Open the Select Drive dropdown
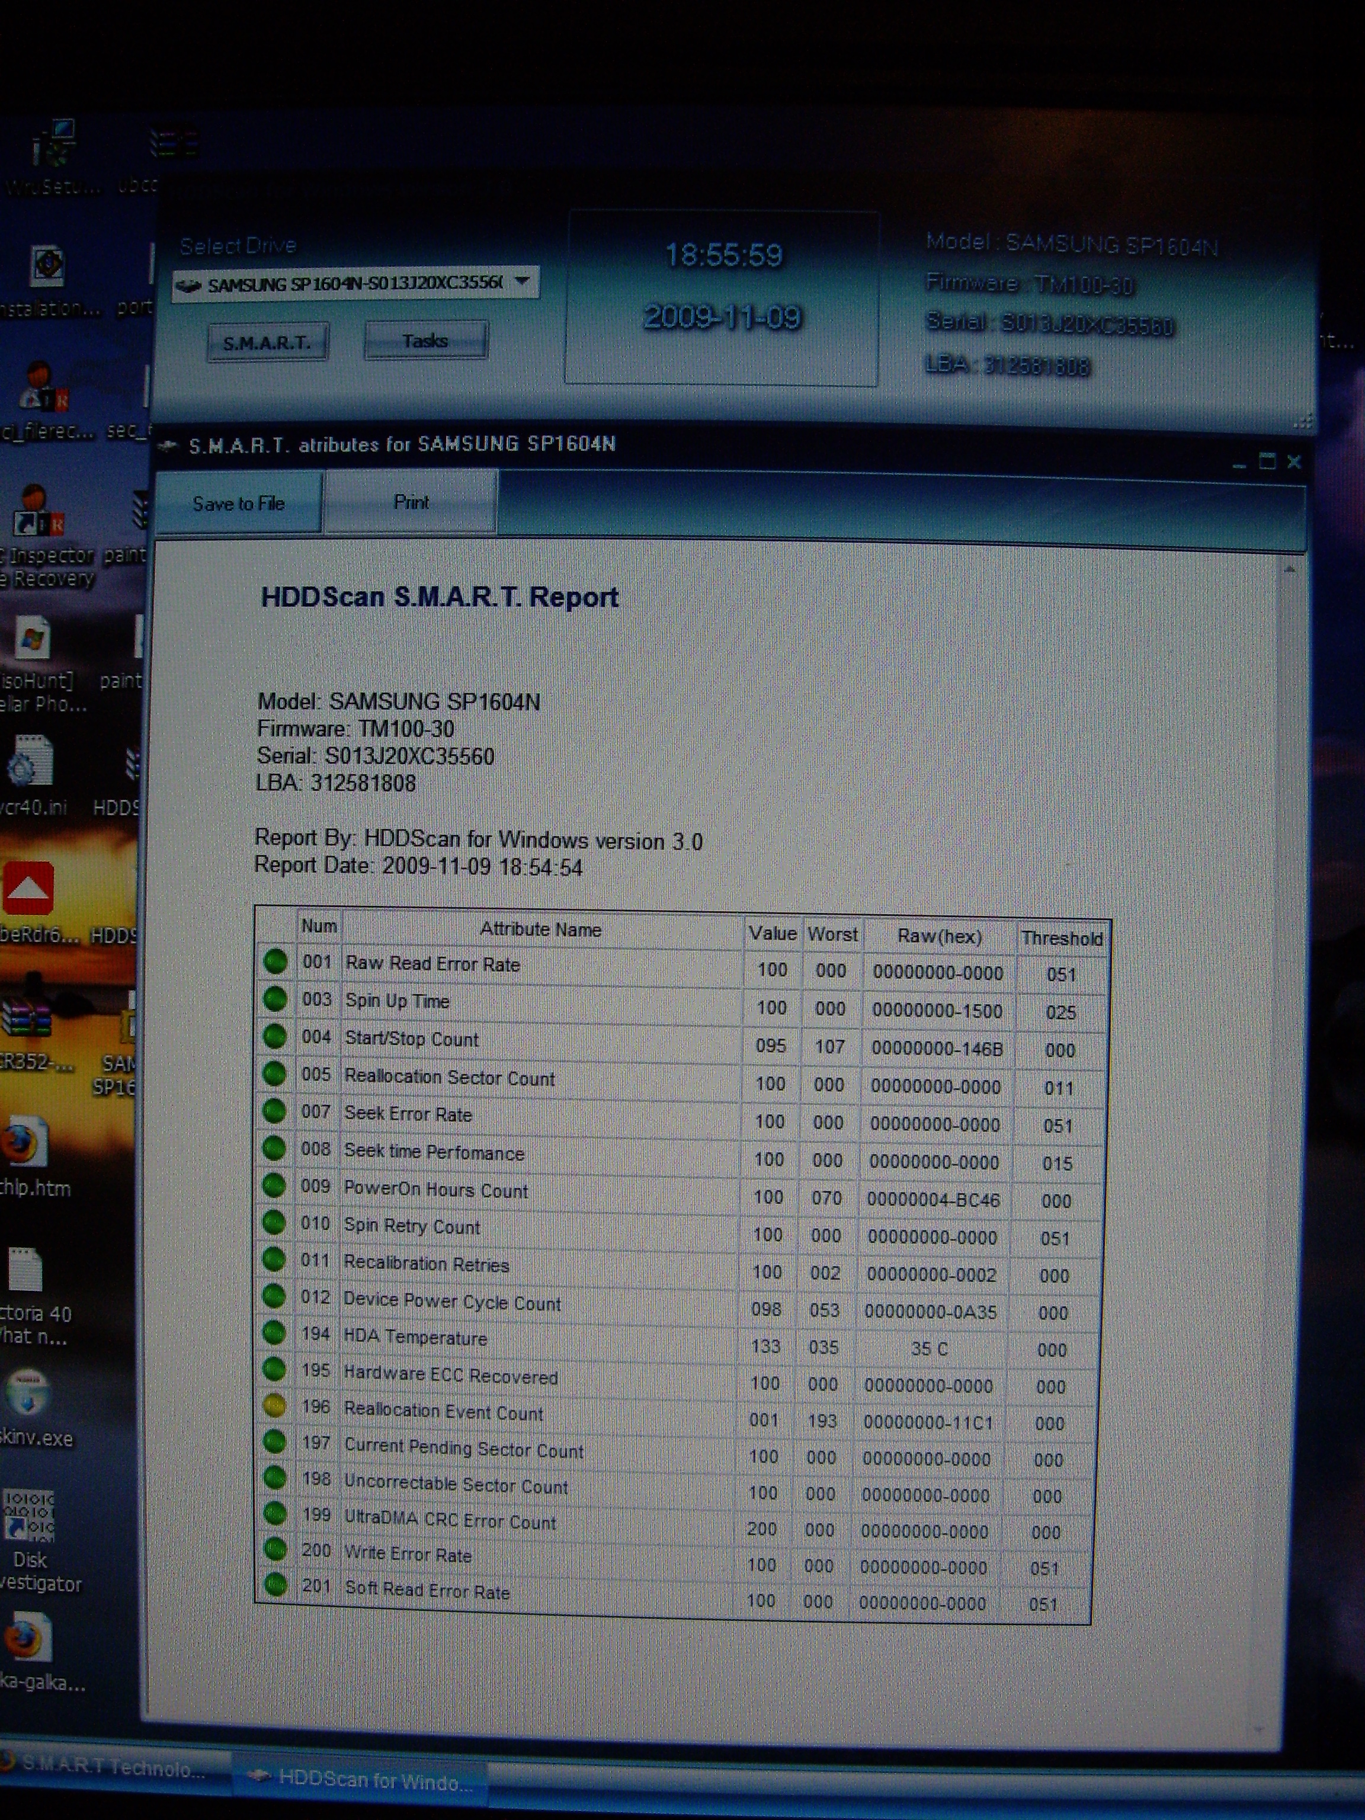The image size is (1365, 1820). (x=355, y=285)
